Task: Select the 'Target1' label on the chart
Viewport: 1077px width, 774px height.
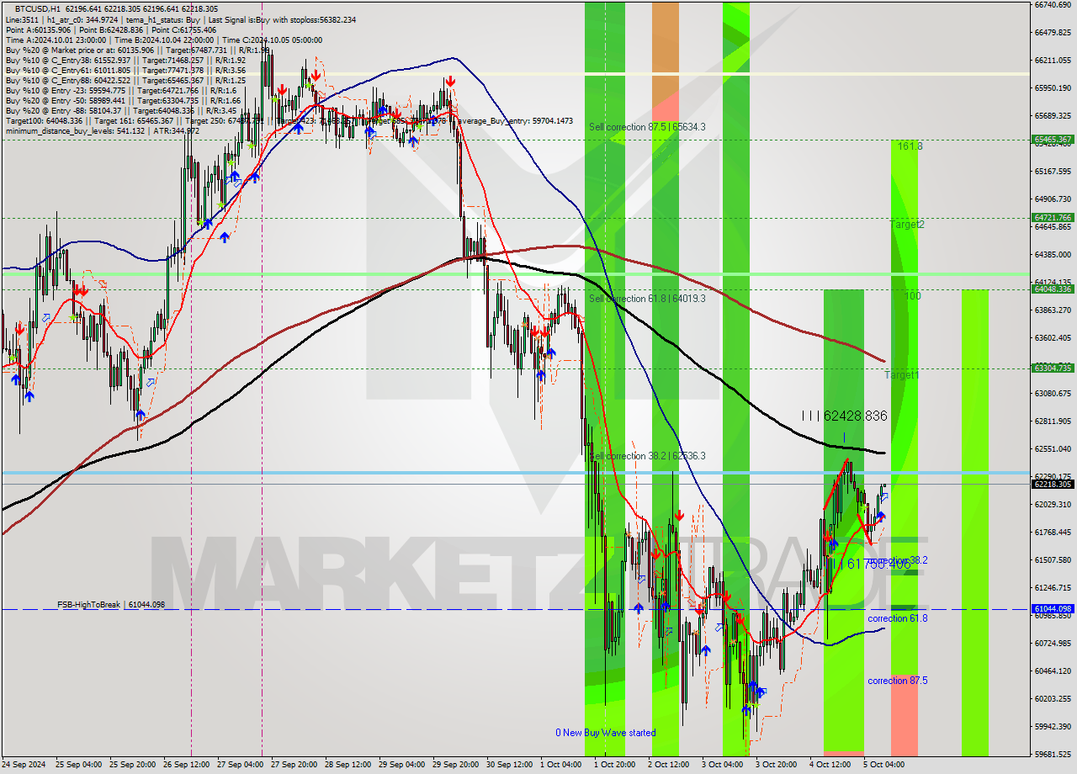Action: [x=902, y=374]
